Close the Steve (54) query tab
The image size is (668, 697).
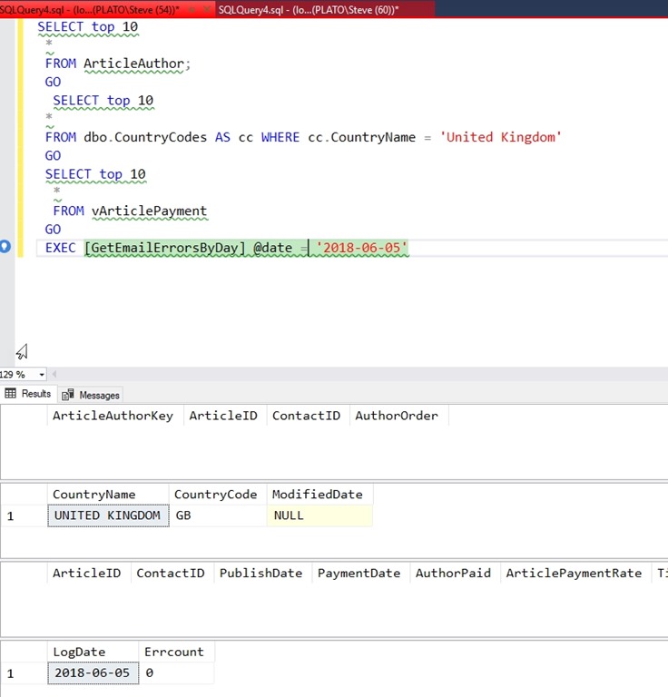[206, 8]
